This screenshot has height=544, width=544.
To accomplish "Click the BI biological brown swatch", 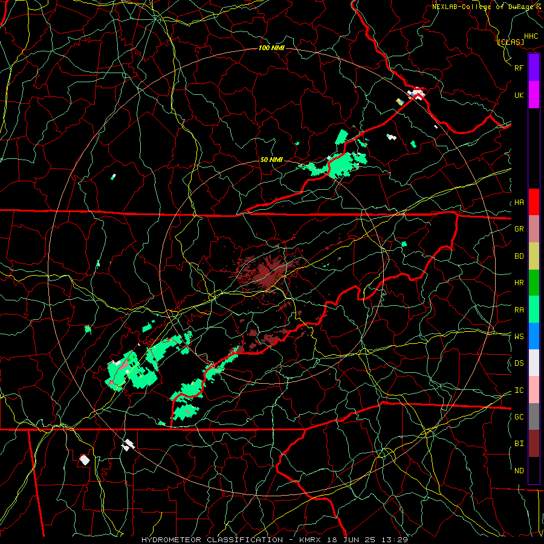I will pyautogui.click(x=534, y=444).
